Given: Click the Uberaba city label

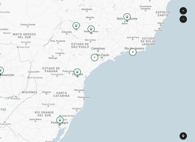Looking at the screenshot, I should point(90,18).
